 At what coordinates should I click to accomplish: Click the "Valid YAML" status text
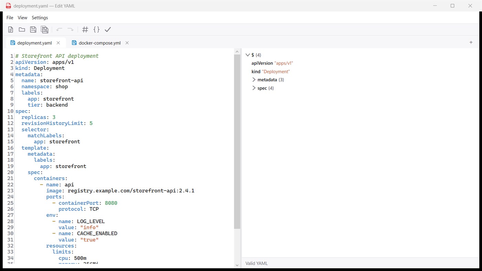[x=256, y=263]
